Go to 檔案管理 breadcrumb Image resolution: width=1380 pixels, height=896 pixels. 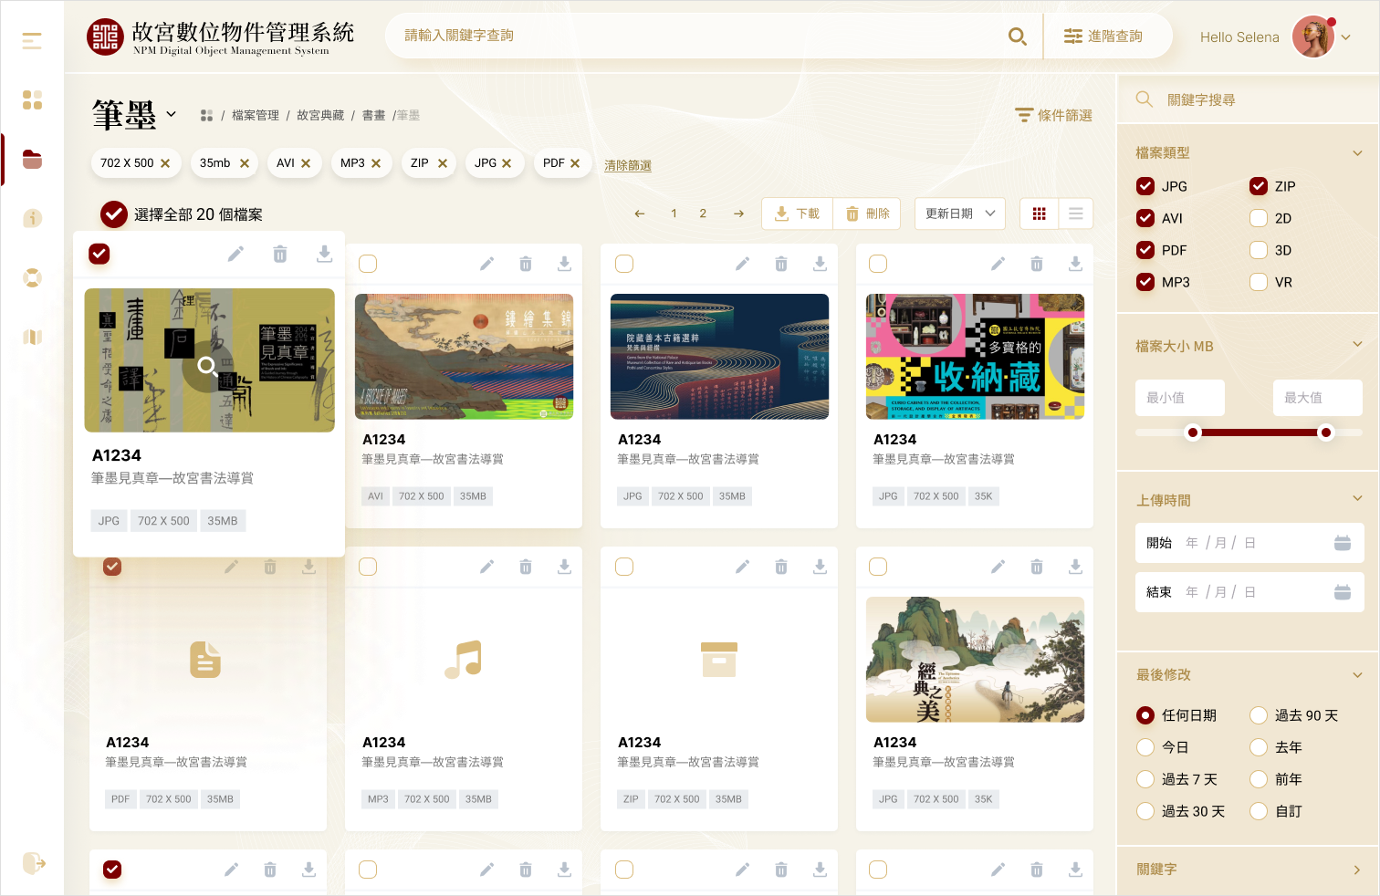(x=256, y=116)
